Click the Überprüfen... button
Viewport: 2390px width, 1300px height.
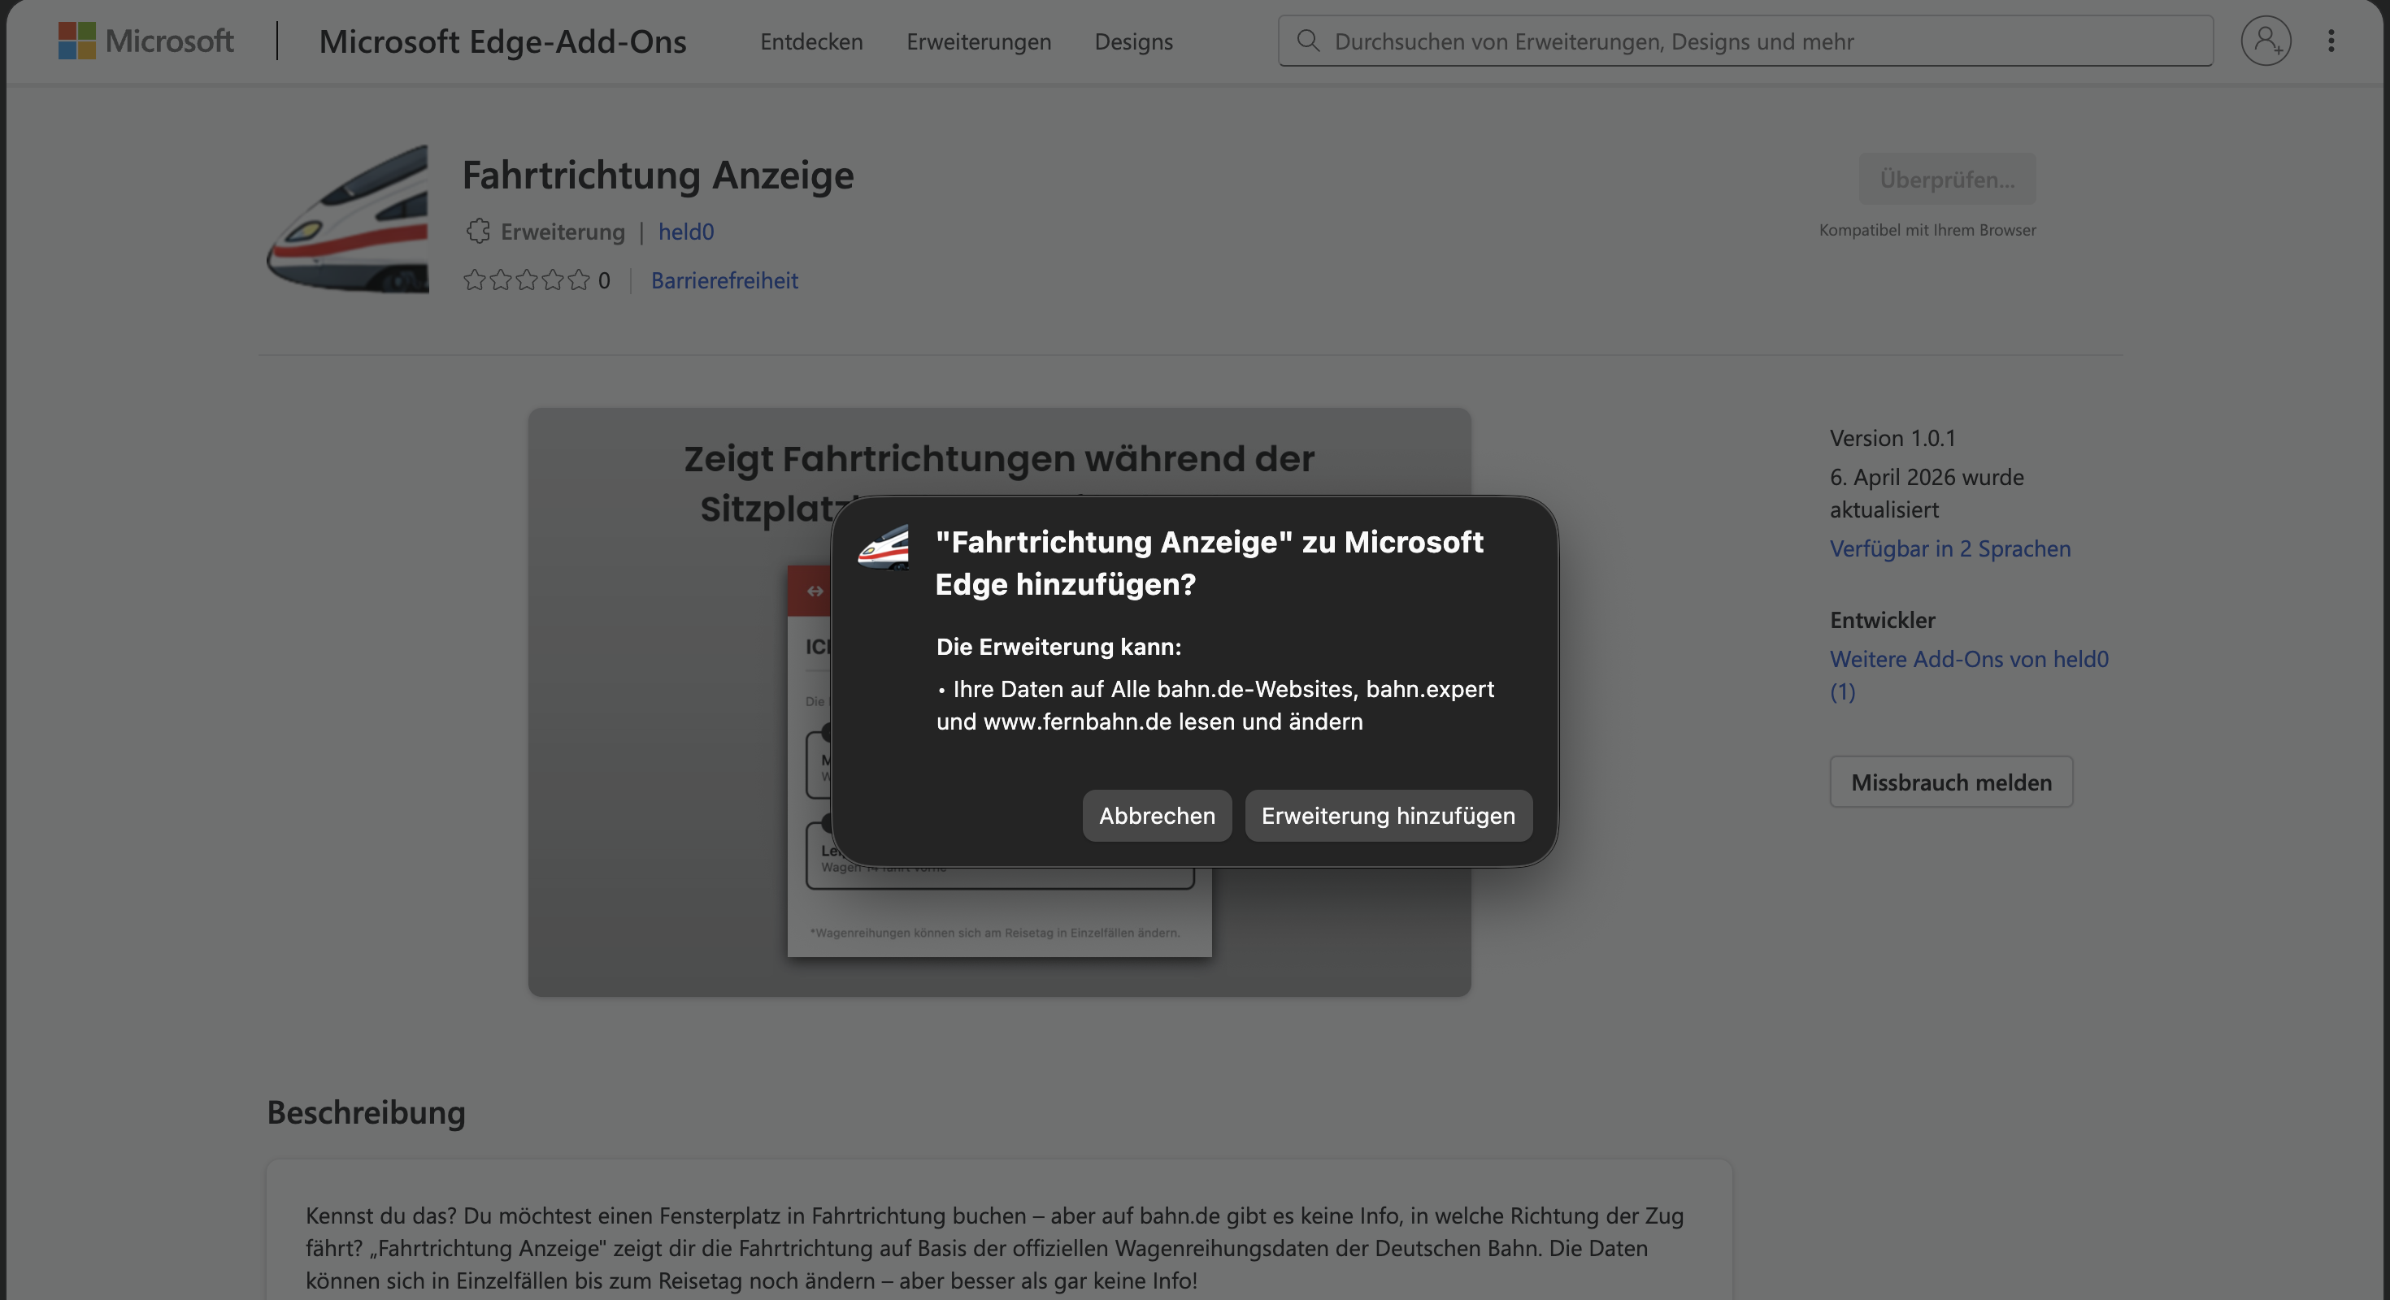click(1948, 179)
